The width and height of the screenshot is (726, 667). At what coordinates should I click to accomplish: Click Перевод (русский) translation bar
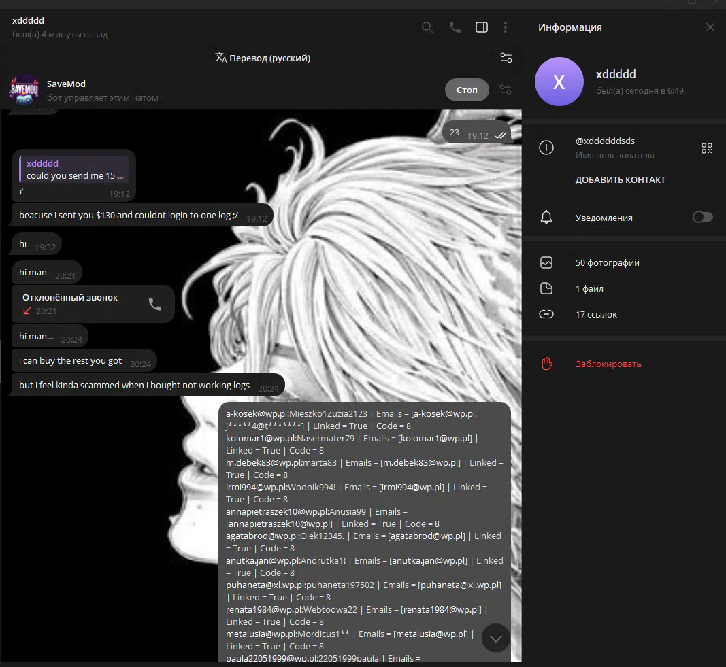(x=263, y=58)
